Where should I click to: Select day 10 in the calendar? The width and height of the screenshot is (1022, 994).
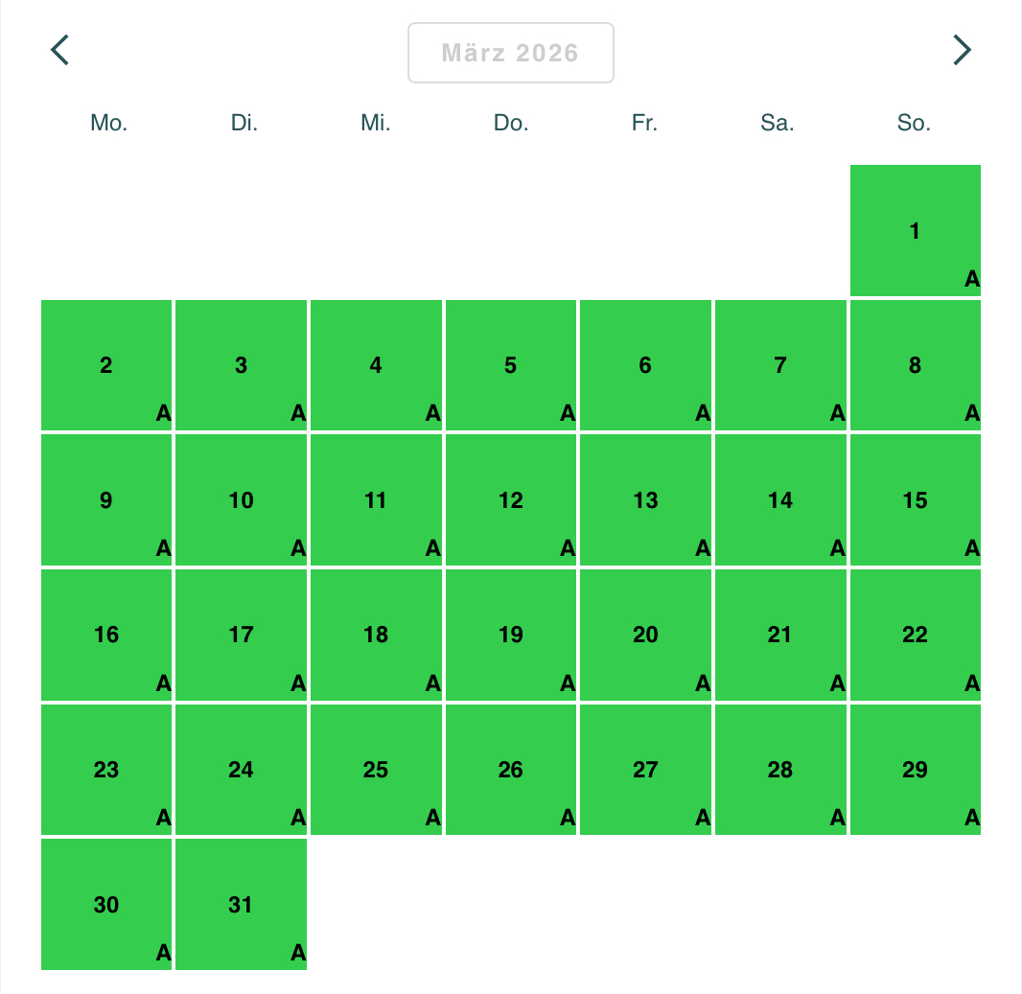pyautogui.click(x=241, y=500)
